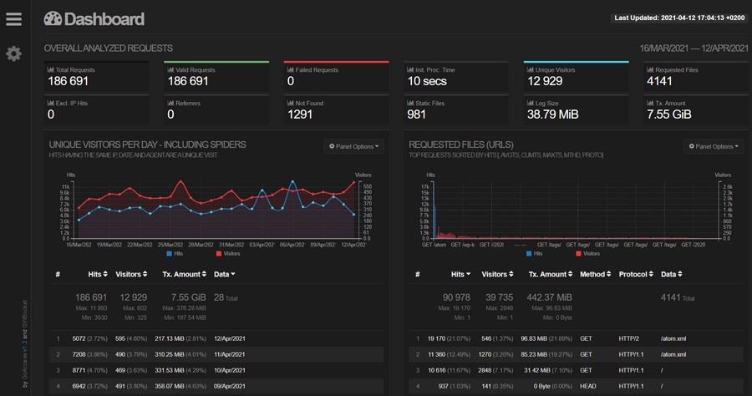Click chart icon beside Valid Requests
752x396 pixels.
[170, 69]
